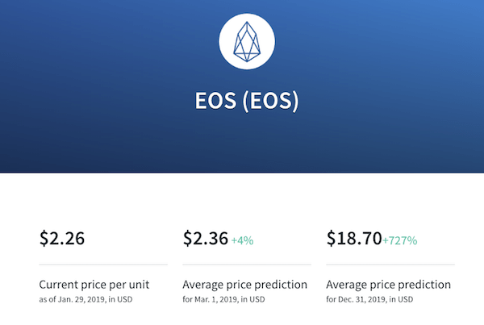The width and height of the screenshot is (484, 325).
Task: Click the as of Jan. 29, 2019 caption
Action: [x=86, y=299]
